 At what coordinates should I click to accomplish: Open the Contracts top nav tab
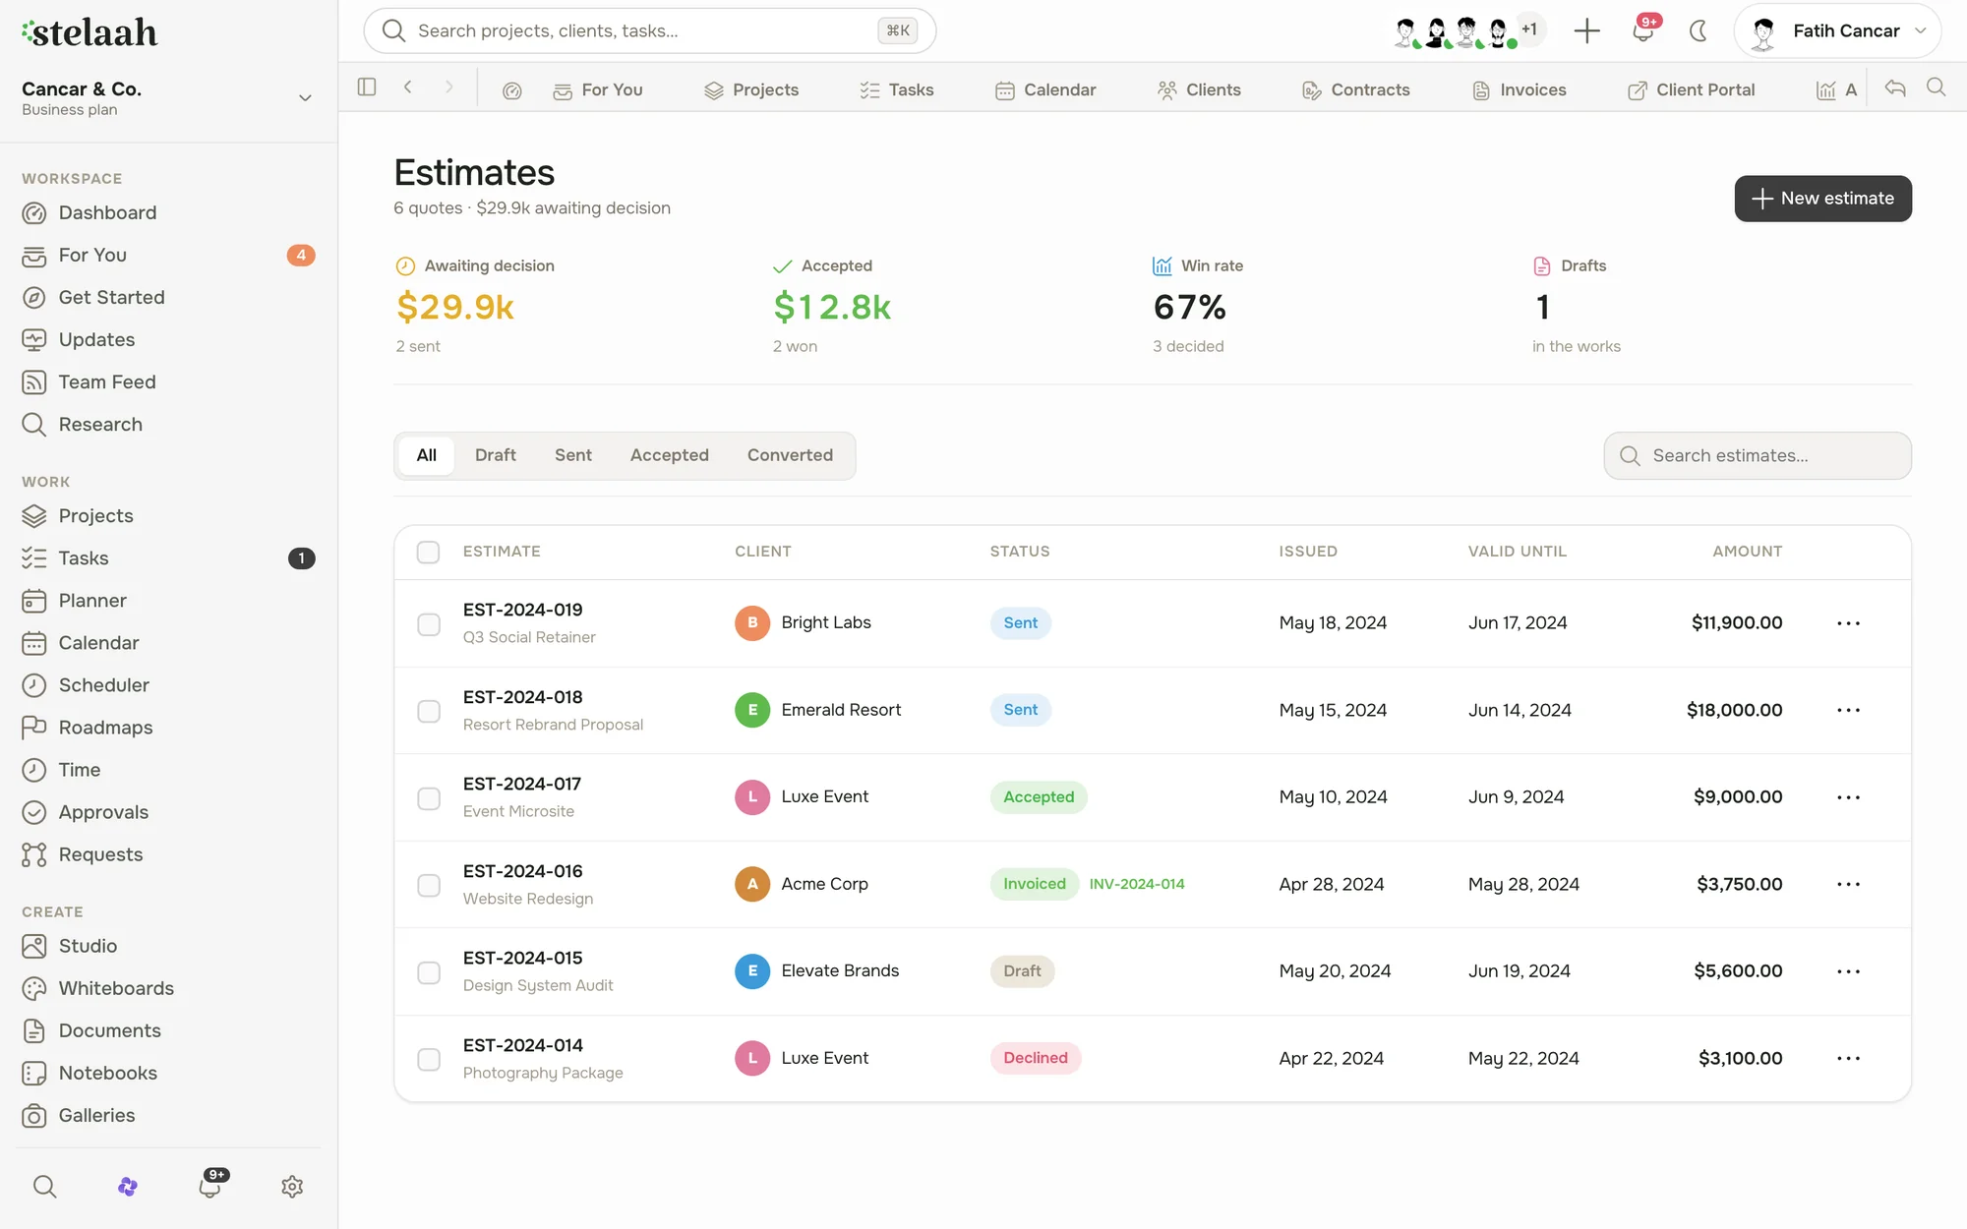(x=1356, y=89)
